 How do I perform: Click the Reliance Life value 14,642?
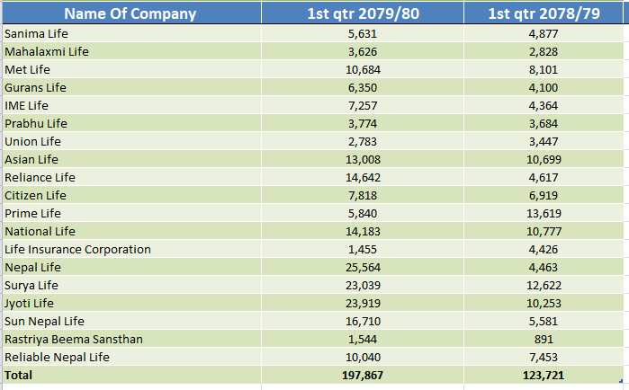pyautogui.click(x=363, y=177)
